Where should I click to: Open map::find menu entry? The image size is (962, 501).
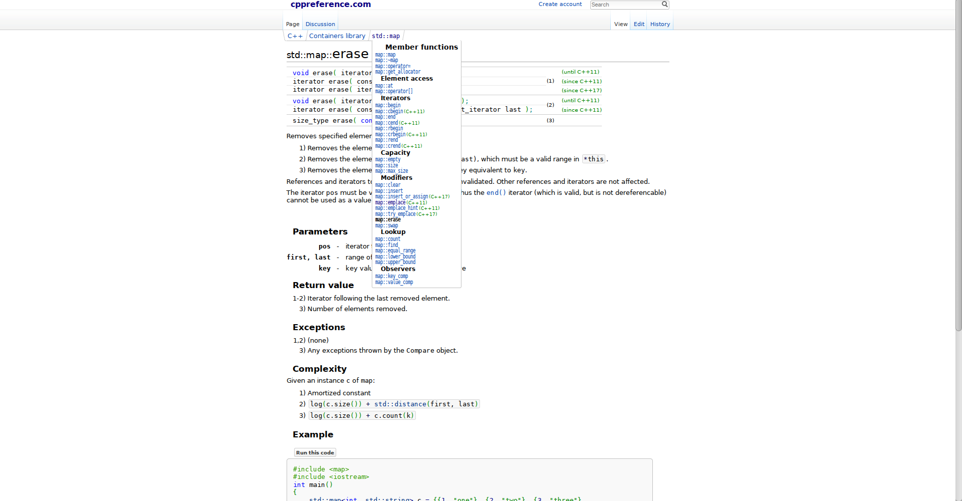386,245
